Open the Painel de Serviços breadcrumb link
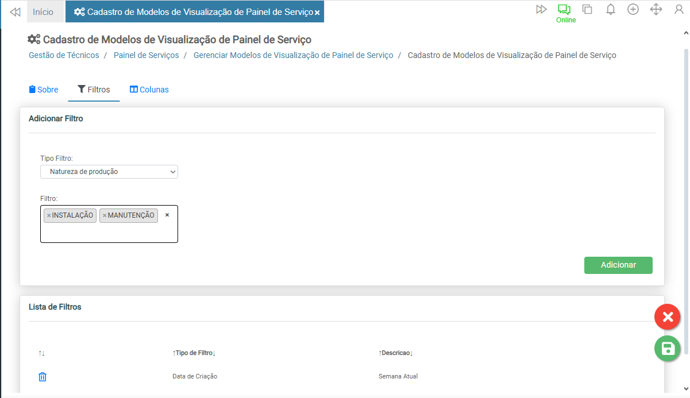Image resolution: width=690 pixels, height=398 pixels. [x=146, y=55]
